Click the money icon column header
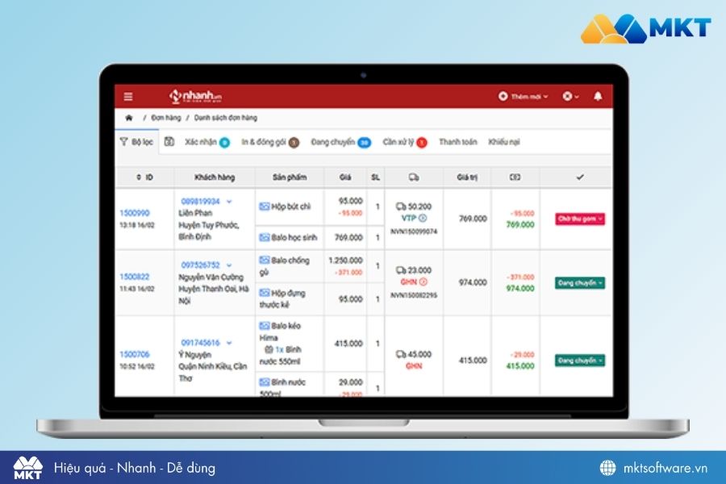 coord(515,177)
